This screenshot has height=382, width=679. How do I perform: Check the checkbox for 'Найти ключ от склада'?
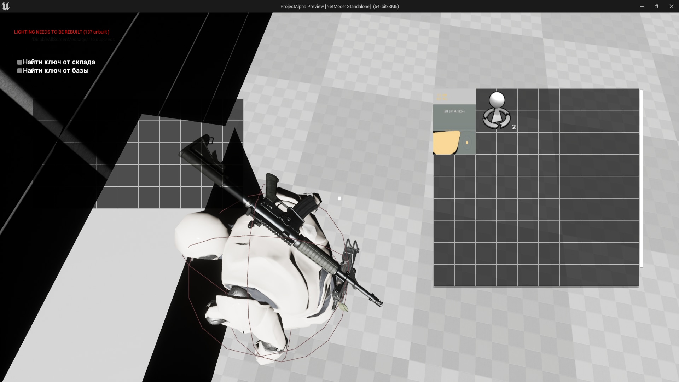(19, 62)
